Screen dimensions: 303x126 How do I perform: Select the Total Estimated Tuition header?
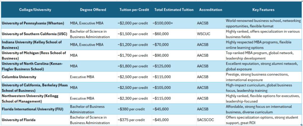tap(174, 10)
